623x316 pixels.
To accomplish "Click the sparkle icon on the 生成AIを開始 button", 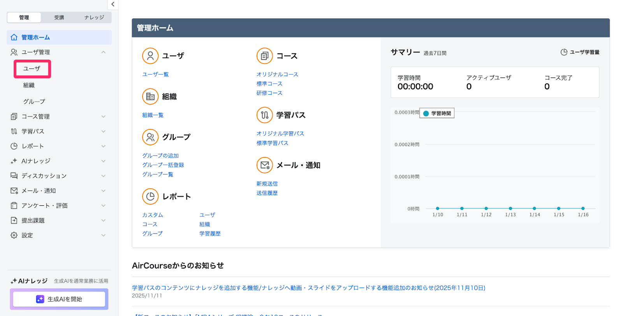I will 40,299.
